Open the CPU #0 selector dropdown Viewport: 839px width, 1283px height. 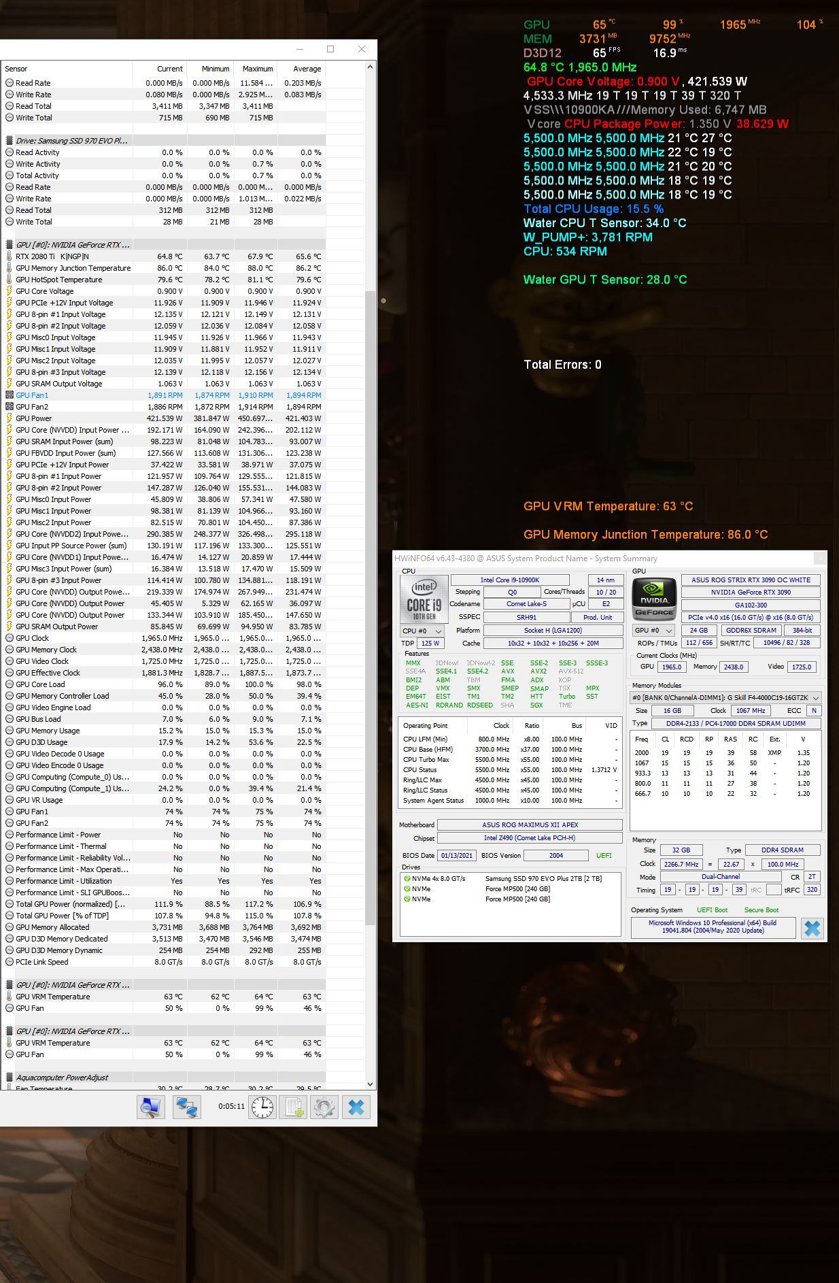422,631
